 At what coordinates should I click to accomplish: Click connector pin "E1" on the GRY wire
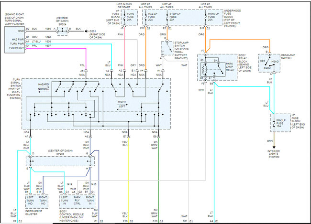133,71
